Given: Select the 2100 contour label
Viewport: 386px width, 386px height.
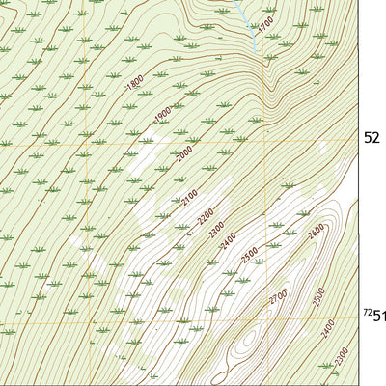Looking at the screenshot, I should [189, 198].
